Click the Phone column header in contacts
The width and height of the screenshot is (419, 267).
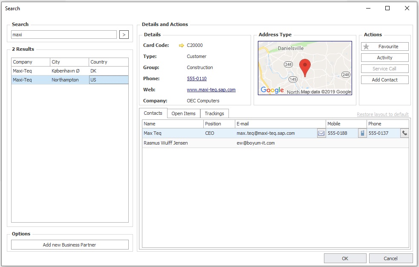tap(388, 124)
